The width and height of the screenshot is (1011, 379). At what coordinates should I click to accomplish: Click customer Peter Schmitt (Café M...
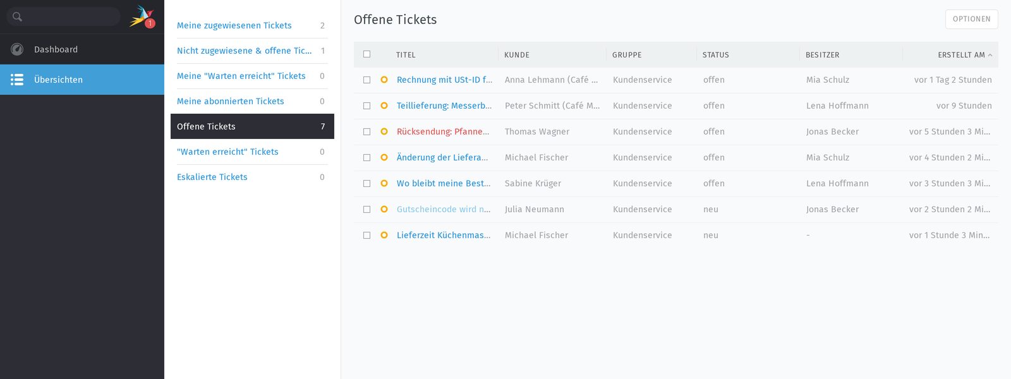(x=552, y=105)
